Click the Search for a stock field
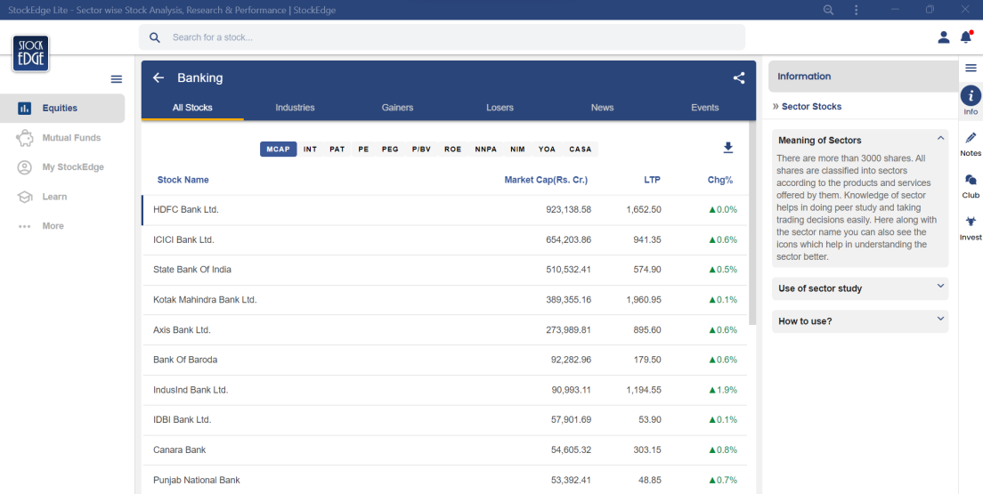This screenshot has width=983, height=494. [445, 37]
